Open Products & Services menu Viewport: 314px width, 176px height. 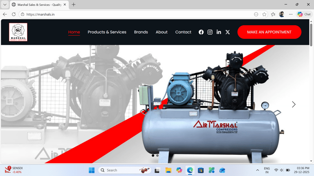[x=107, y=32]
